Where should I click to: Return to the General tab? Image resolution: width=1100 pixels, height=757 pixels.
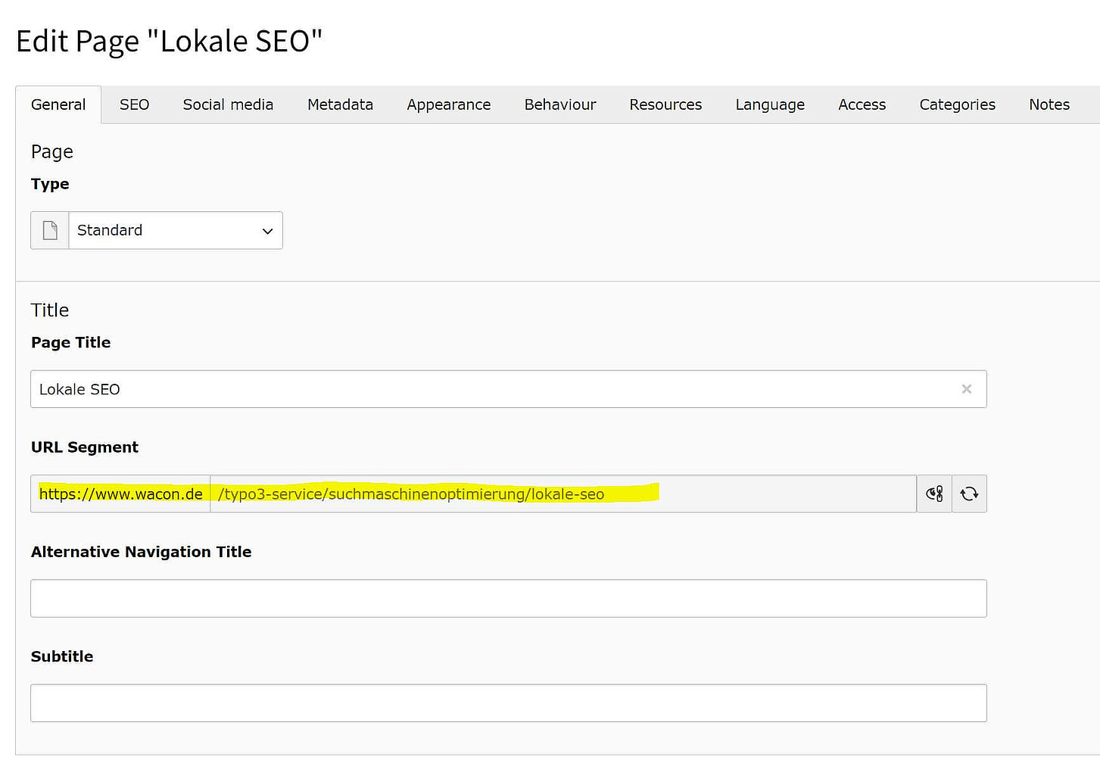click(58, 104)
